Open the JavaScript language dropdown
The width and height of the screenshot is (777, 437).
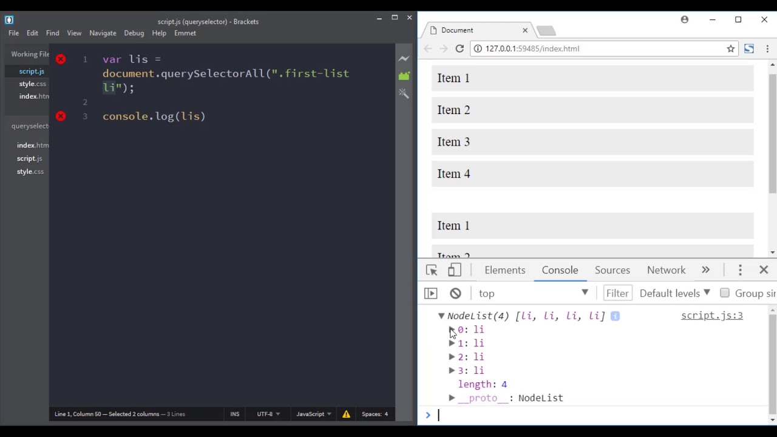(x=314, y=414)
